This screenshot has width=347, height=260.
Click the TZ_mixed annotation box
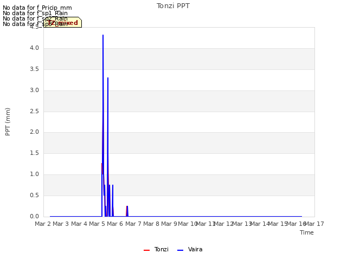tap(63, 22)
